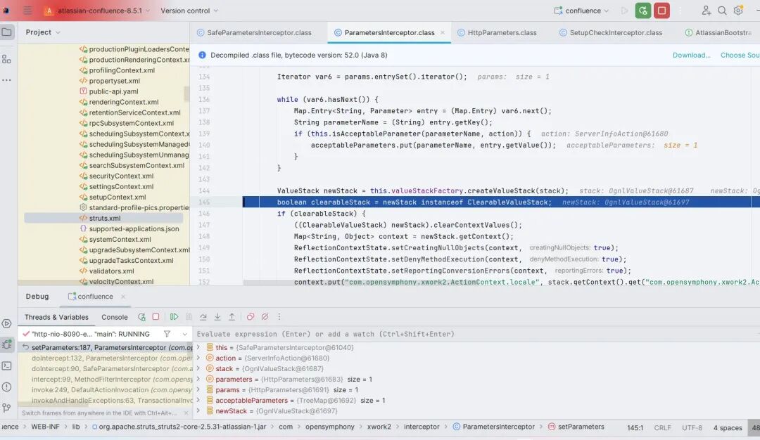The image size is (760, 440).
Task: Click the ParametersInterceptor breadcrumb
Action: pos(493,427)
